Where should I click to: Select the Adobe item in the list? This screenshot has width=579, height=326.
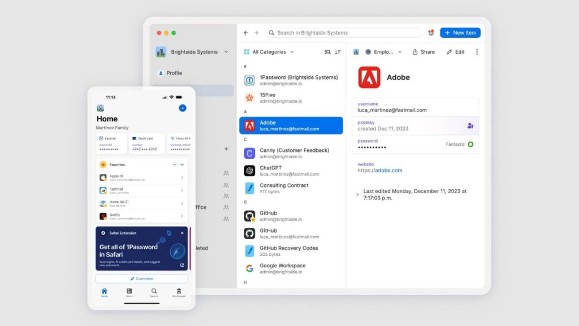(x=291, y=125)
